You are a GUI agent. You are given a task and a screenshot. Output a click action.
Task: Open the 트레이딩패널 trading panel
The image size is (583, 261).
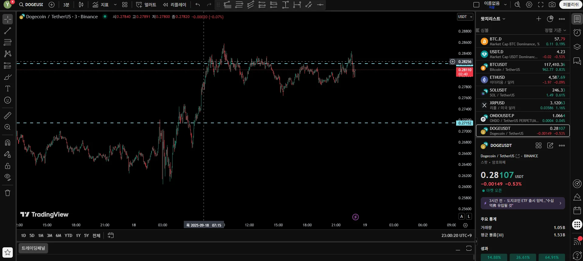pyautogui.click(x=33, y=248)
